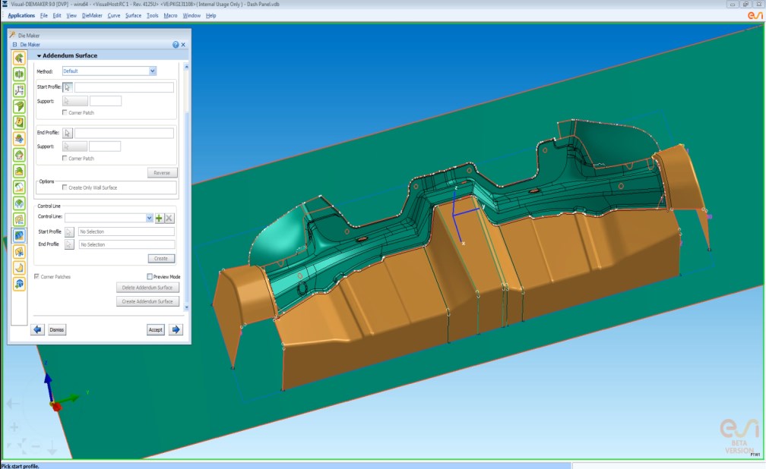Click the Start Profile input field in top section
The width and height of the screenshot is (766, 469).
point(124,87)
